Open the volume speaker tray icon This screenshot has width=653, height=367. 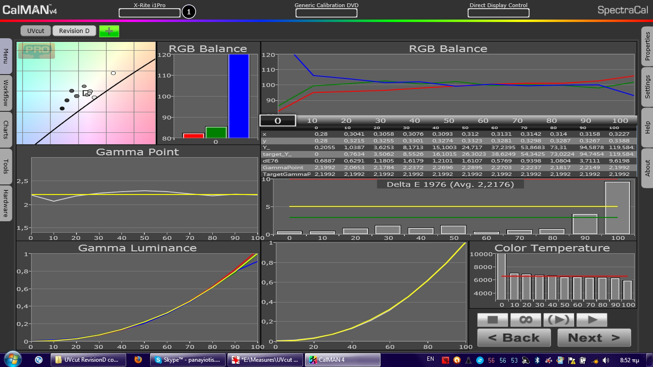(x=606, y=360)
